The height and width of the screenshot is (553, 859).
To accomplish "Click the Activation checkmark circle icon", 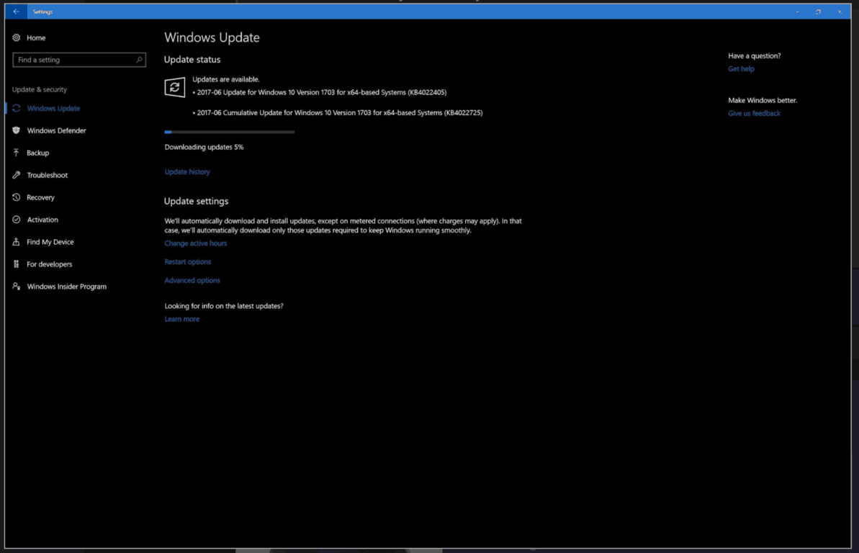I will pos(17,220).
